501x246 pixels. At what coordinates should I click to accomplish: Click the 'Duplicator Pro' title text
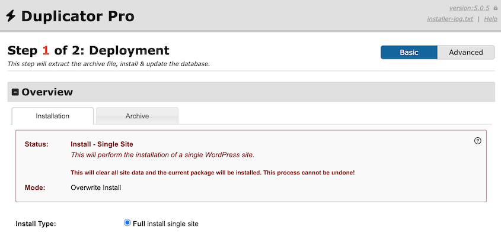78,16
